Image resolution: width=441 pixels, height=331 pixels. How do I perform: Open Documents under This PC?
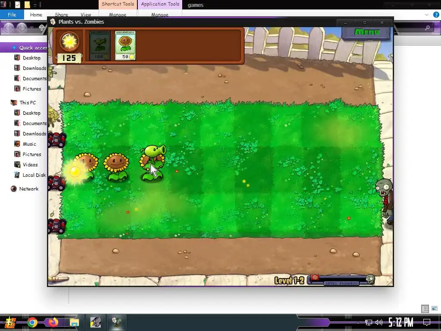click(x=34, y=123)
